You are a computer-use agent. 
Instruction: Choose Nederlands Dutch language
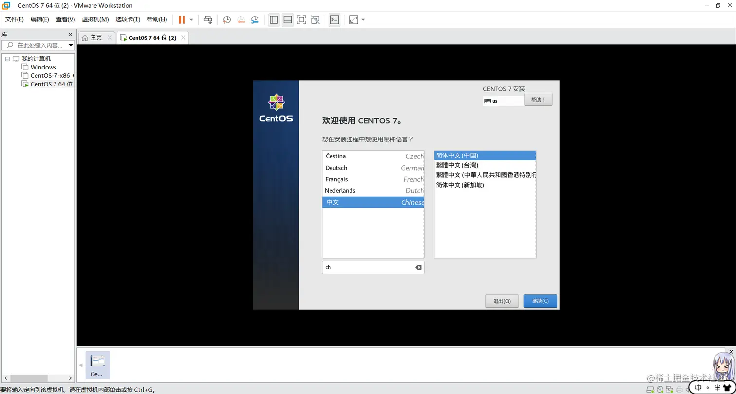point(373,191)
